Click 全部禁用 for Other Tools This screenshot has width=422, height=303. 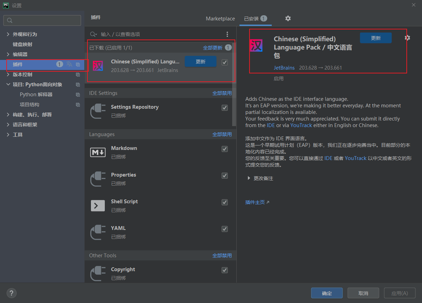[222, 256]
